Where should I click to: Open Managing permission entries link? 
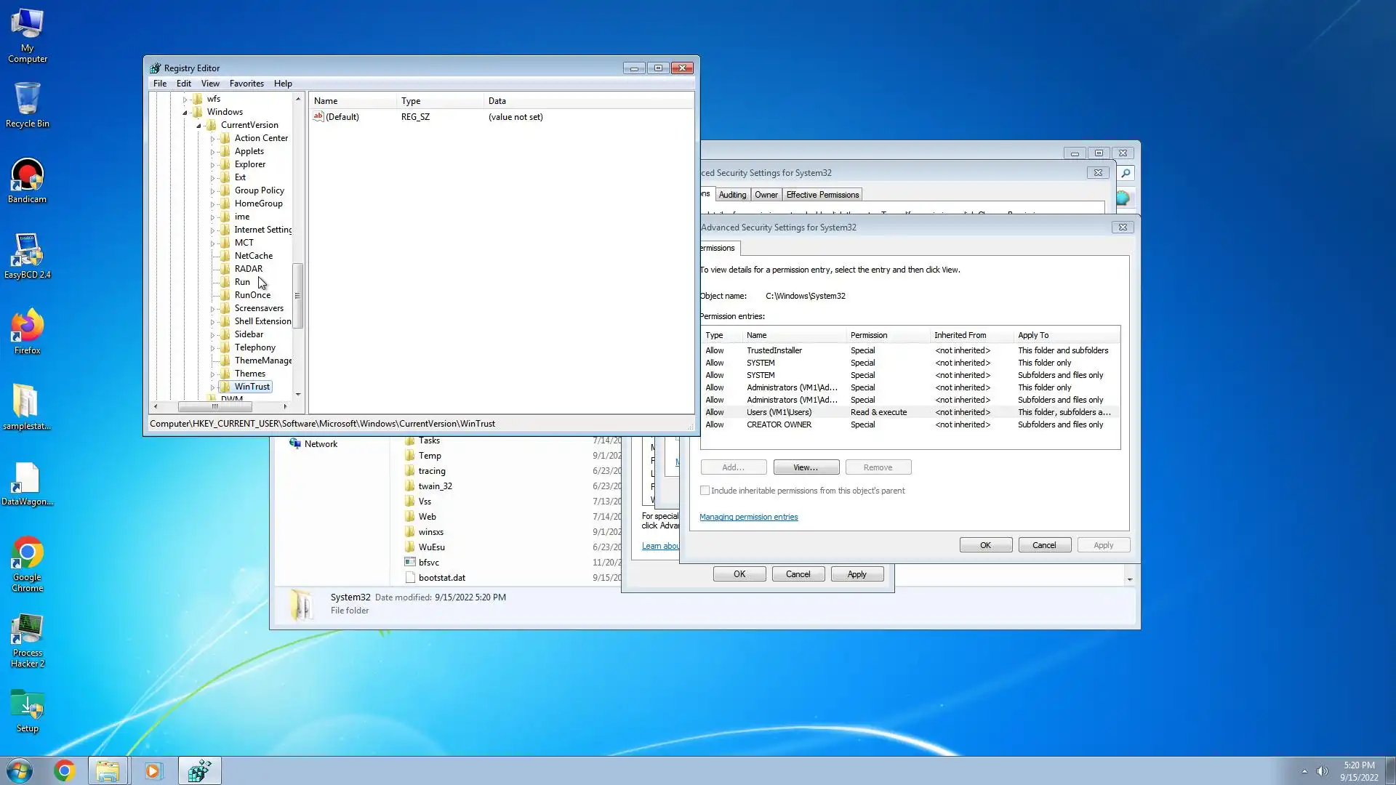coord(748,517)
